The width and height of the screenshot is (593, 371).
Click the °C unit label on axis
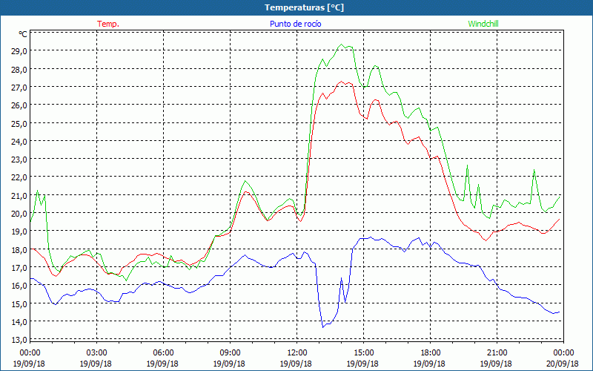[x=23, y=34]
